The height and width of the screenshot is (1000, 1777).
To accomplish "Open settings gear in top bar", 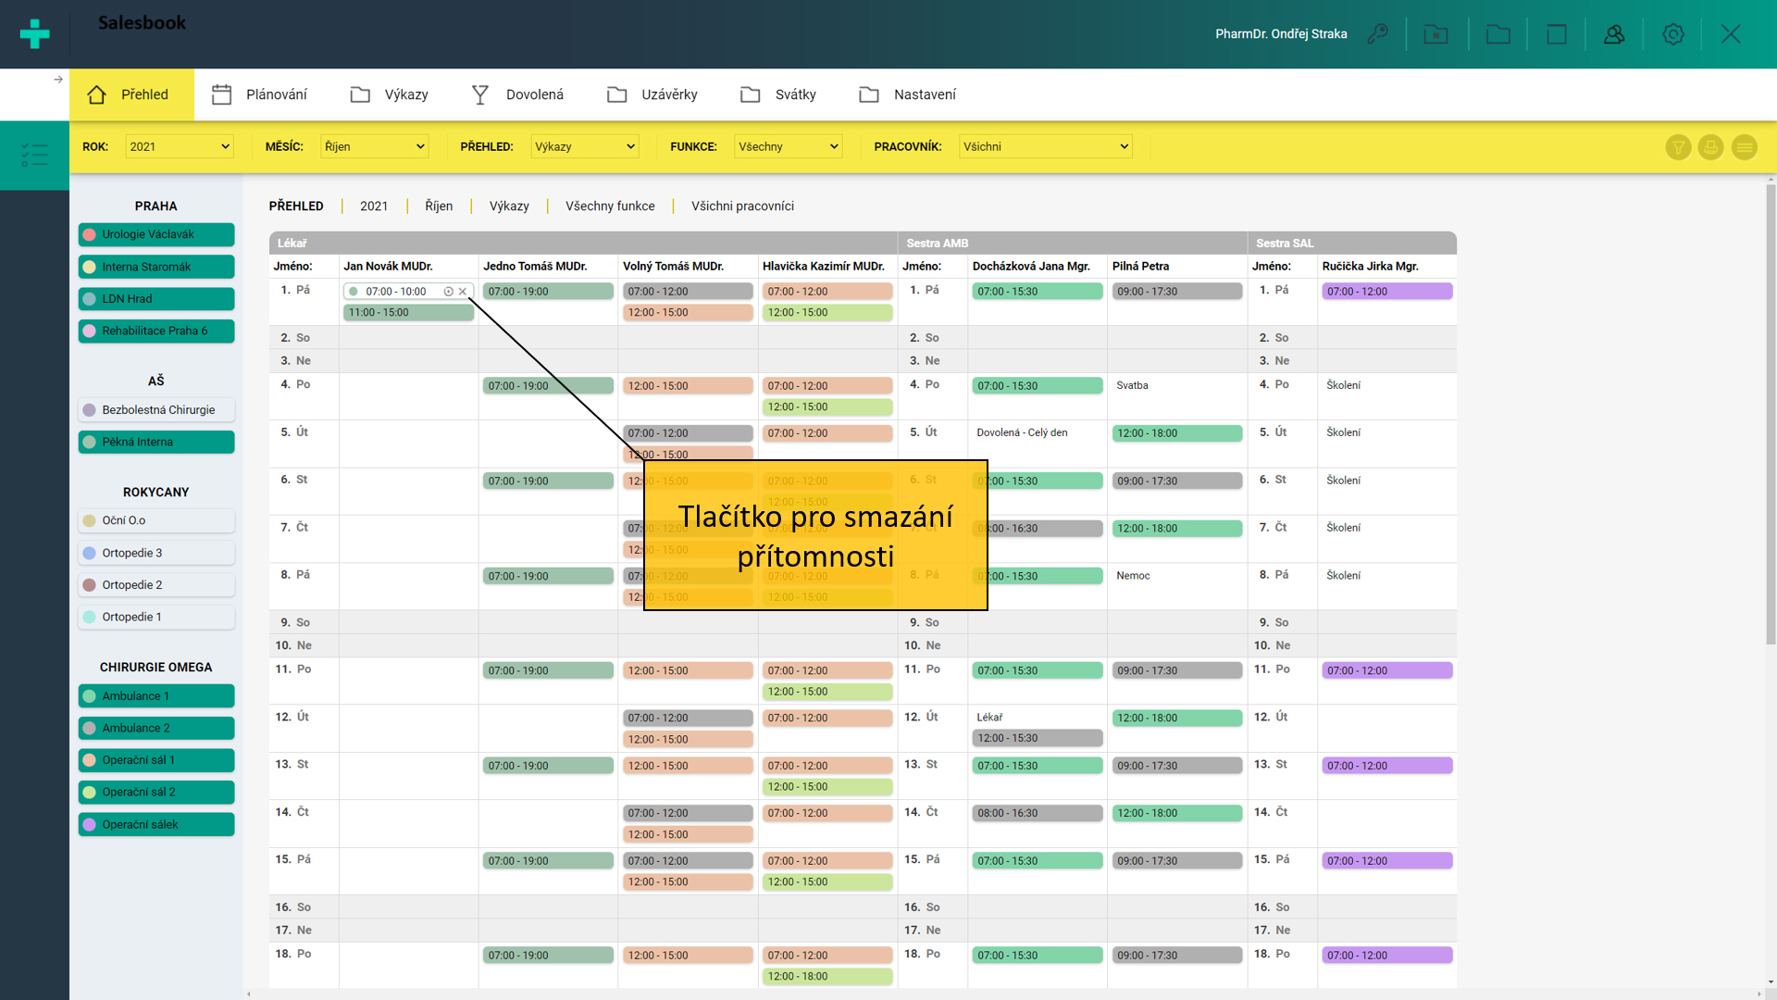I will [x=1672, y=34].
